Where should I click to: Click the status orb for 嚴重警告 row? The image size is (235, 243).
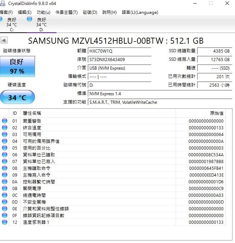(5, 121)
